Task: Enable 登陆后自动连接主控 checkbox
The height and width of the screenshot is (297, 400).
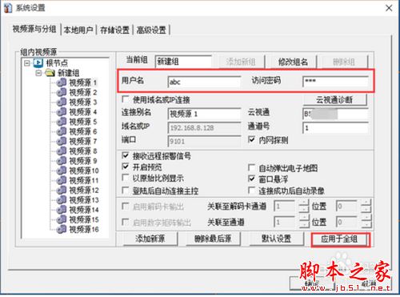Action: click(x=125, y=191)
